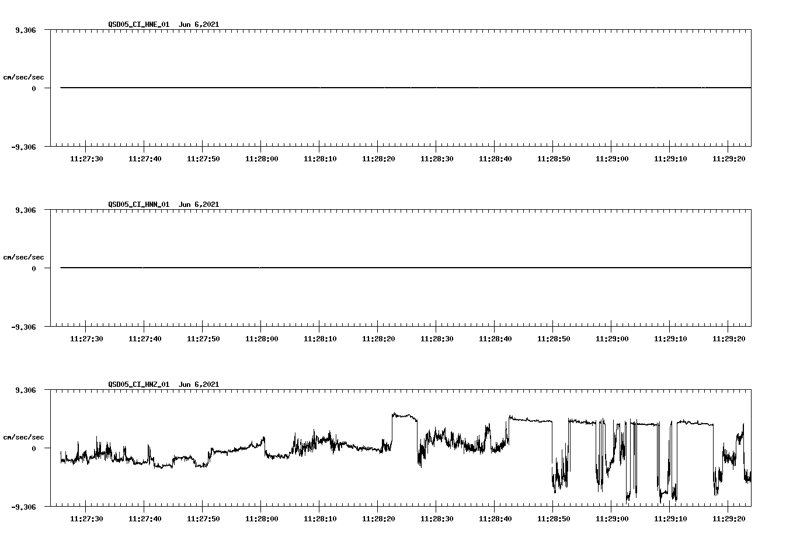Click the flat HNE trace line
Viewport: 793px width, 540px height.
click(406, 88)
